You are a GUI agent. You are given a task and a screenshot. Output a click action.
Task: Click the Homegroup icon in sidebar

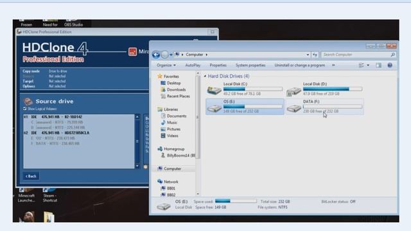pos(160,149)
